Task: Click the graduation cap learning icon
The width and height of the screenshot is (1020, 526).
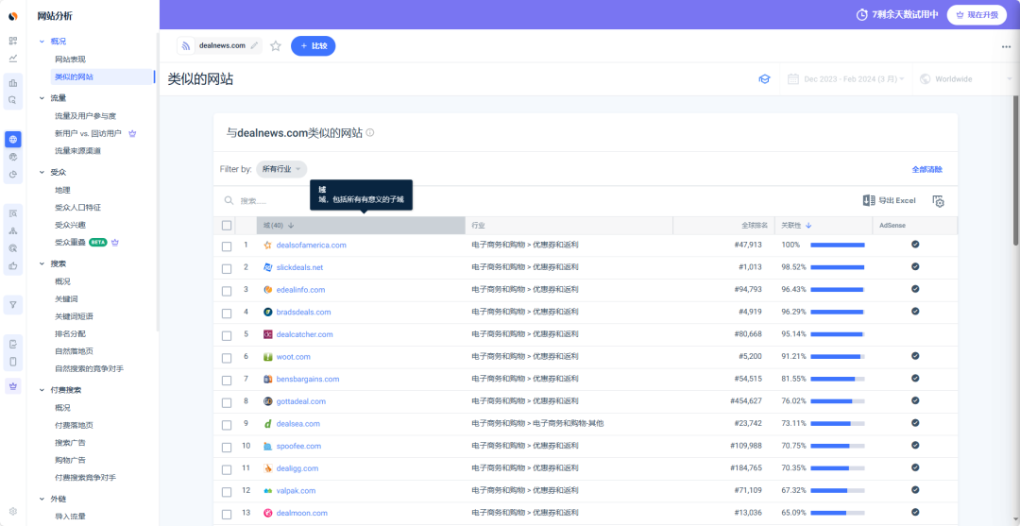Action: tap(764, 79)
